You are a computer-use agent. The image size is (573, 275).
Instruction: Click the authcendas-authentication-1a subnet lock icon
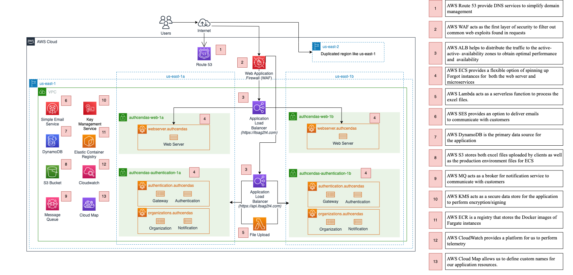(x=123, y=172)
